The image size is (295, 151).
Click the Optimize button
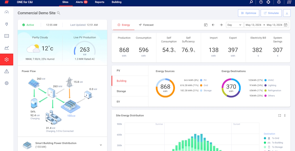point(248,13)
